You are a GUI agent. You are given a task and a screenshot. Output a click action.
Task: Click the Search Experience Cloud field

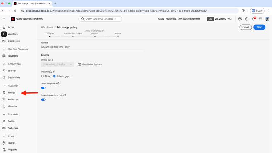point(100,19)
